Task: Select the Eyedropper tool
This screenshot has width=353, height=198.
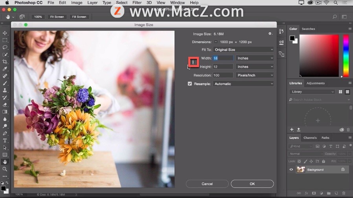Action: pos(5,69)
